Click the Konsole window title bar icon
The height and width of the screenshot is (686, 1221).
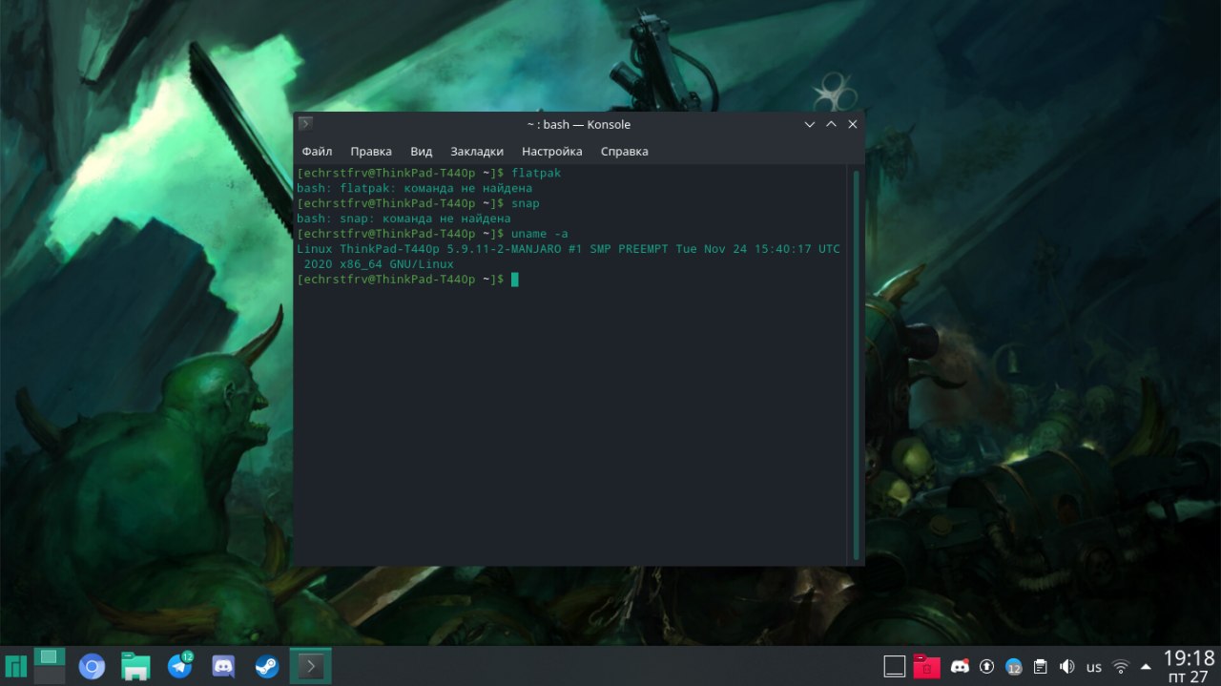point(305,124)
